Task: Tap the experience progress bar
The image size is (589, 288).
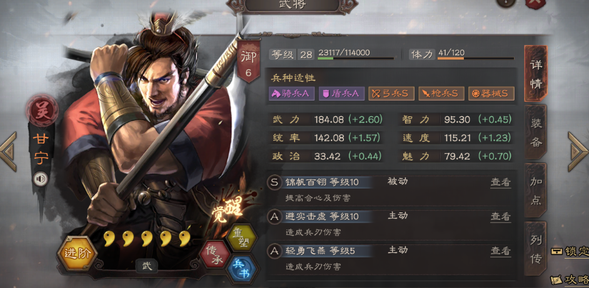Action: click(x=356, y=59)
